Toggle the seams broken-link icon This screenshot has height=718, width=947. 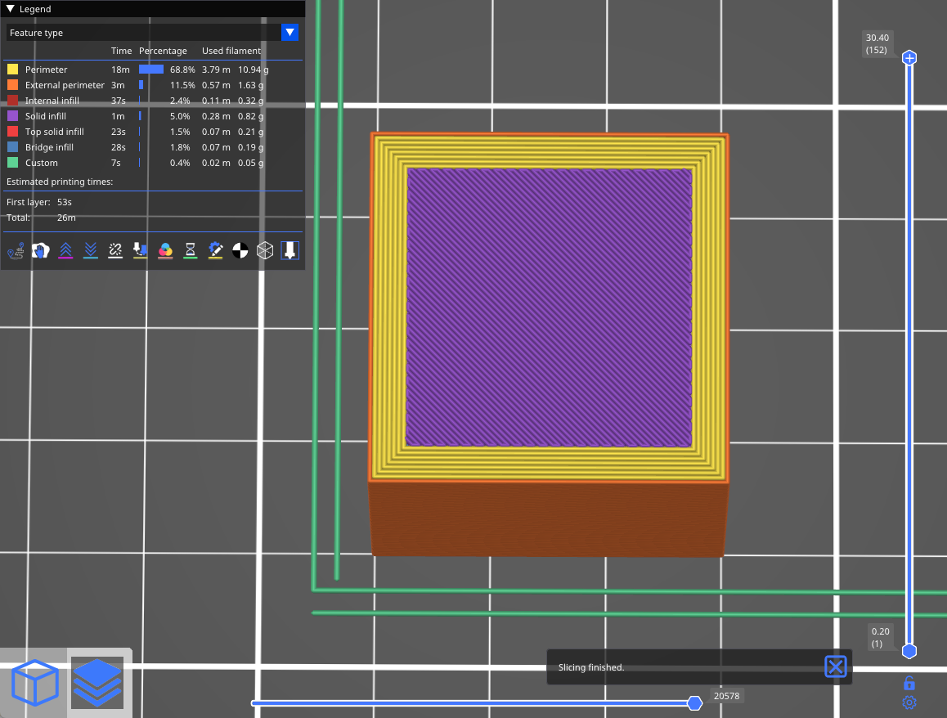click(115, 250)
